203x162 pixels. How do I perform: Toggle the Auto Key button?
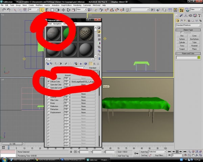pos(144,152)
